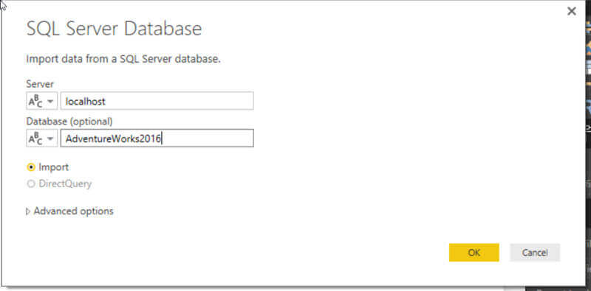
Task: Click the Server input field with localhost
Action: pos(157,101)
